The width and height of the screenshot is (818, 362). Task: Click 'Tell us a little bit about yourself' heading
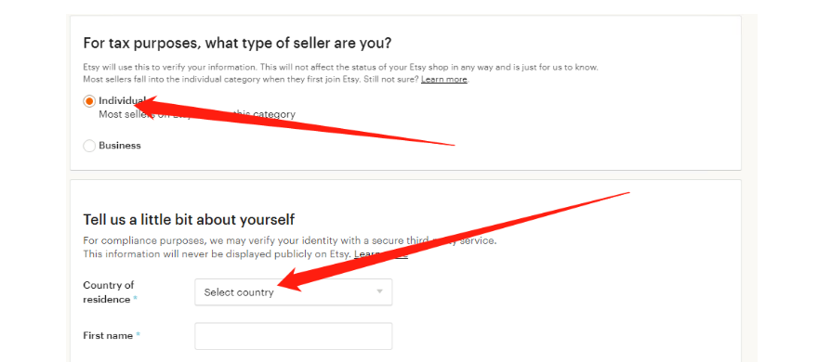(x=189, y=219)
